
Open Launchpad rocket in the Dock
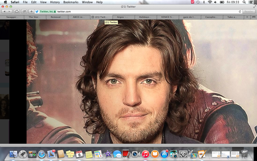pos(23,154)
